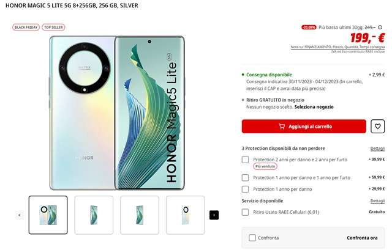The height and width of the screenshot is (250, 392).
Task: Check Protection 1 anno per danno e furto
Action: pyautogui.click(x=245, y=178)
